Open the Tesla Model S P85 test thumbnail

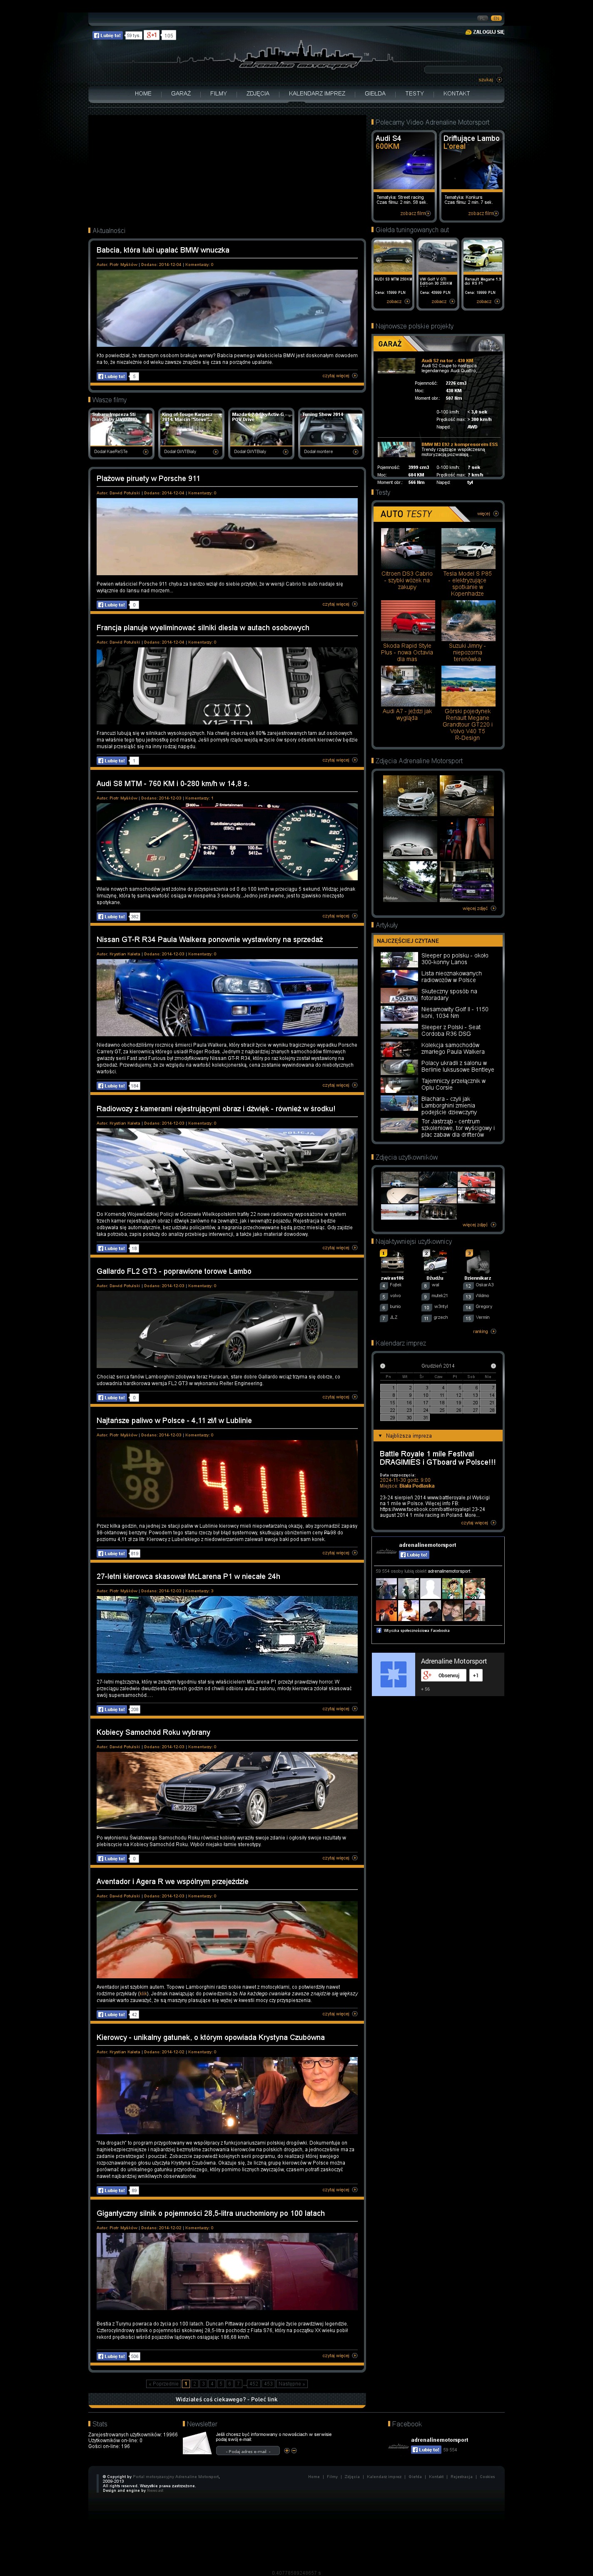pyautogui.click(x=467, y=548)
